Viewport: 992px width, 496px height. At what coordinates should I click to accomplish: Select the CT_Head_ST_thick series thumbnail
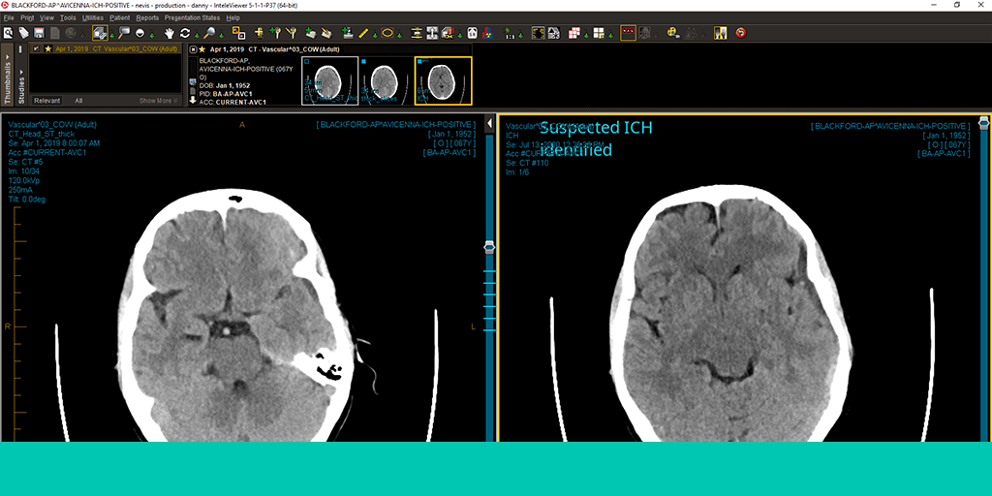[329, 80]
